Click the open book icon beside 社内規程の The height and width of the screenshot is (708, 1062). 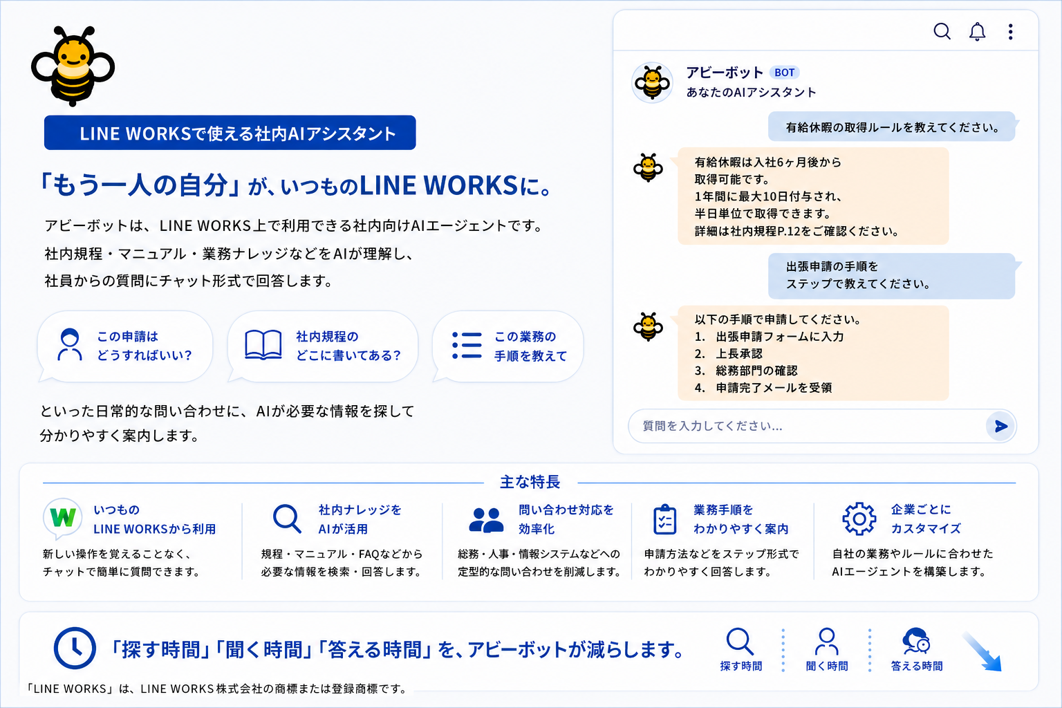[263, 345]
